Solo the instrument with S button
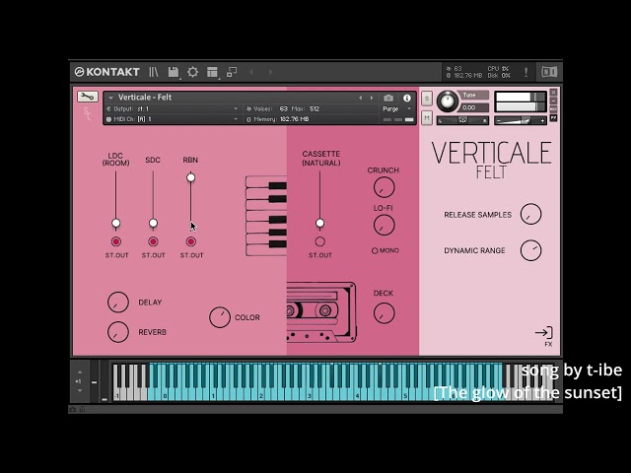This screenshot has width=631, height=473. pyautogui.click(x=427, y=99)
